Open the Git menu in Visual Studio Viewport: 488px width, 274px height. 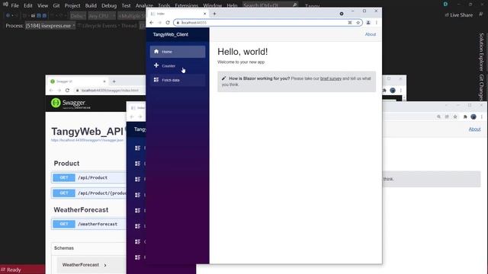click(56, 5)
